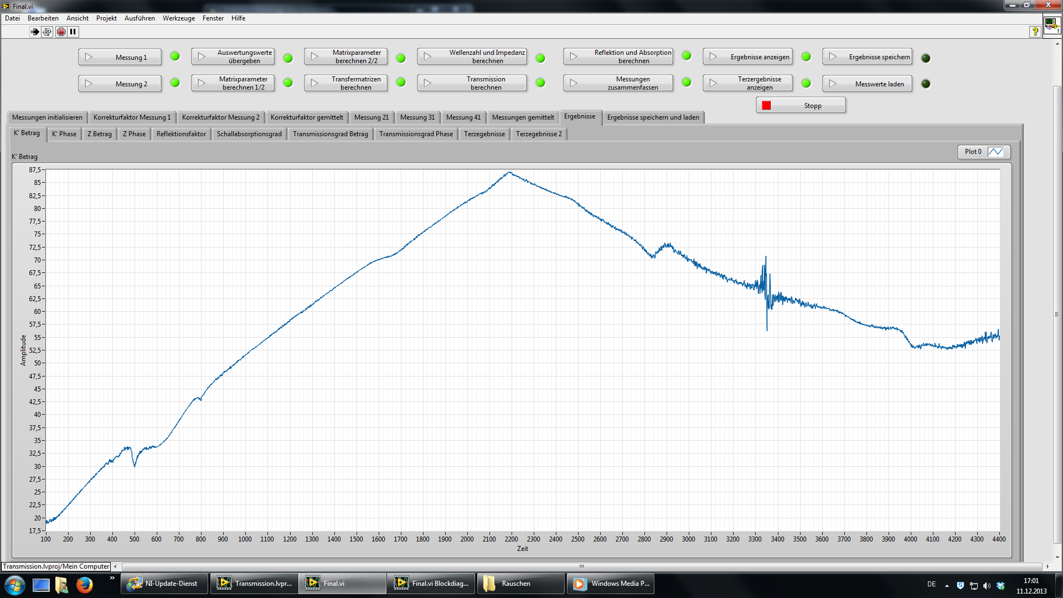
Task: Click the horizontal scrollbar at the bottom
Action: pyautogui.click(x=581, y=566)
